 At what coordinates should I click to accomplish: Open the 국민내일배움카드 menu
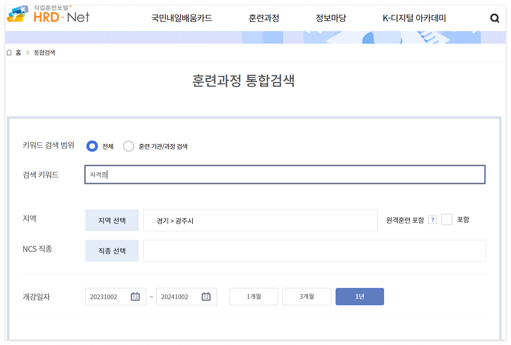pos(182,18)
